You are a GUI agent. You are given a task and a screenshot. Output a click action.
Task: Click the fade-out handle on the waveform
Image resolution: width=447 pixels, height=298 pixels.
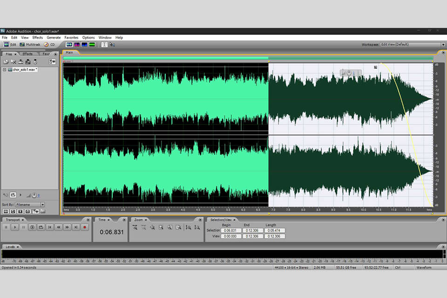pos(376,67)
